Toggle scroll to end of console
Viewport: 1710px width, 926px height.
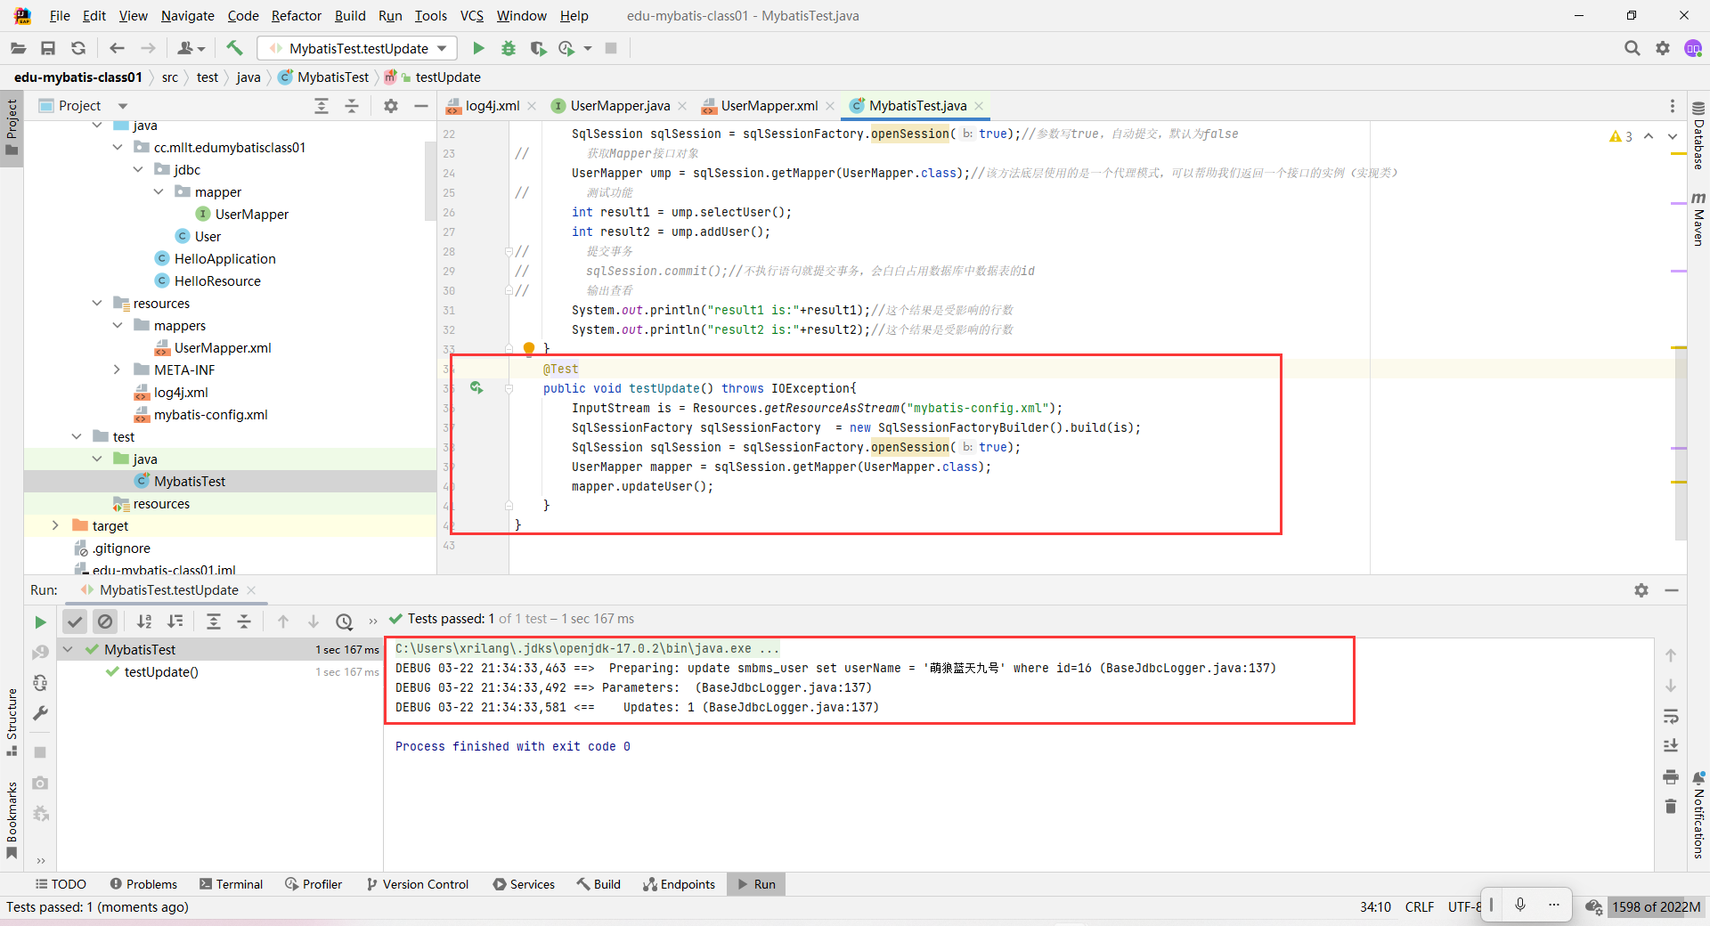click(1671, 746)
